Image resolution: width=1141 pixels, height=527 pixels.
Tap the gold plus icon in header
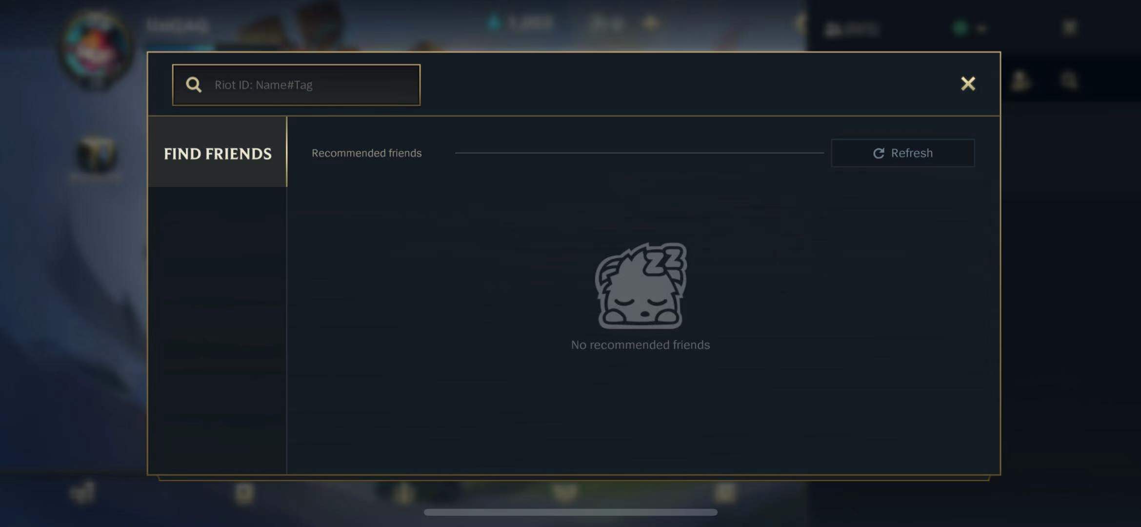point(650,23)
